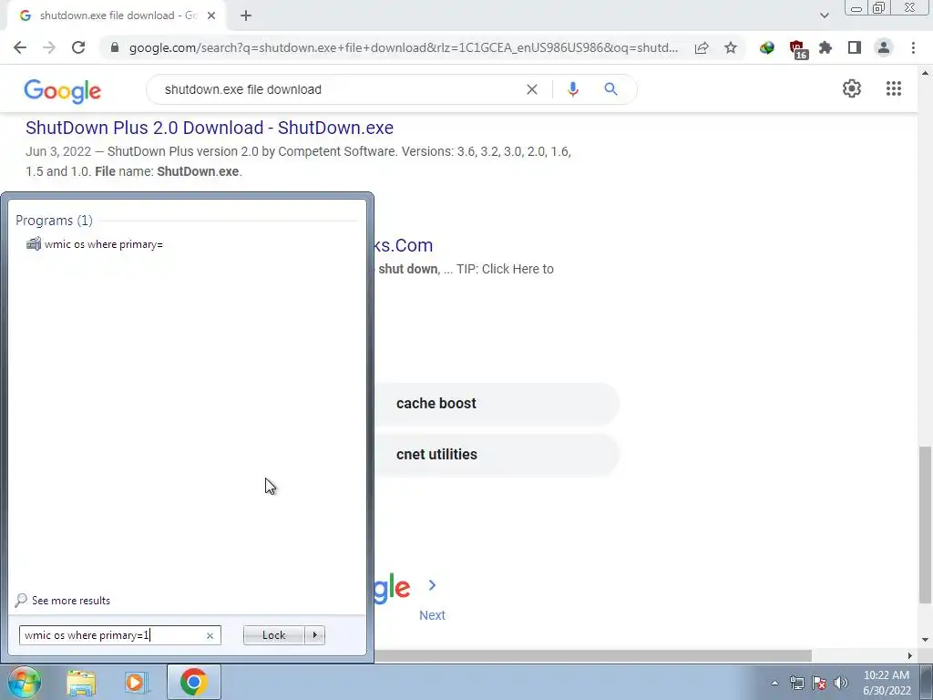
Task: Click the Google search magnifier button
Action: pyautogui.click(x=610, y=89)
